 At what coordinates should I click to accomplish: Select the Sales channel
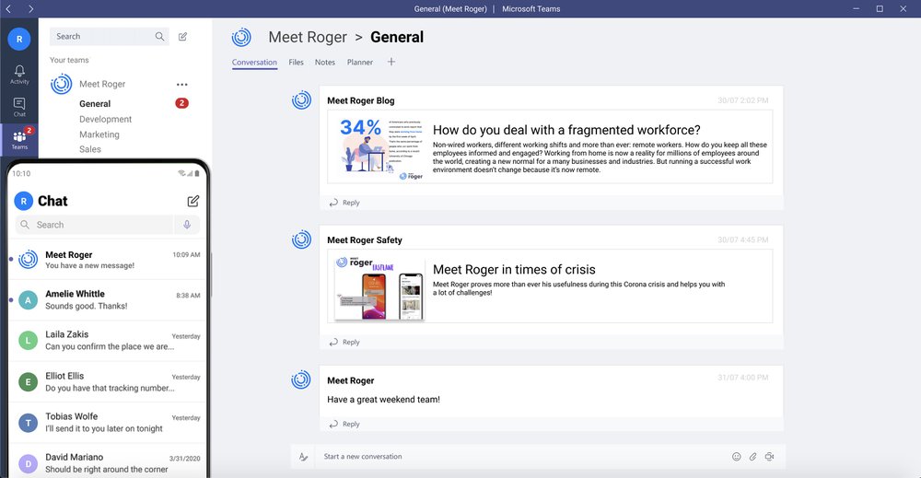click(90, 149)
